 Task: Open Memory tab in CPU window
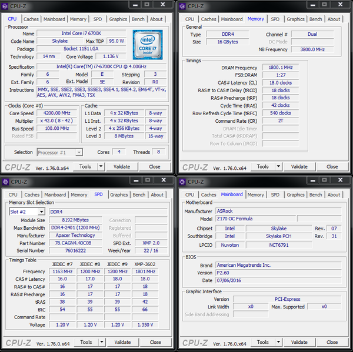click(78, 19)
